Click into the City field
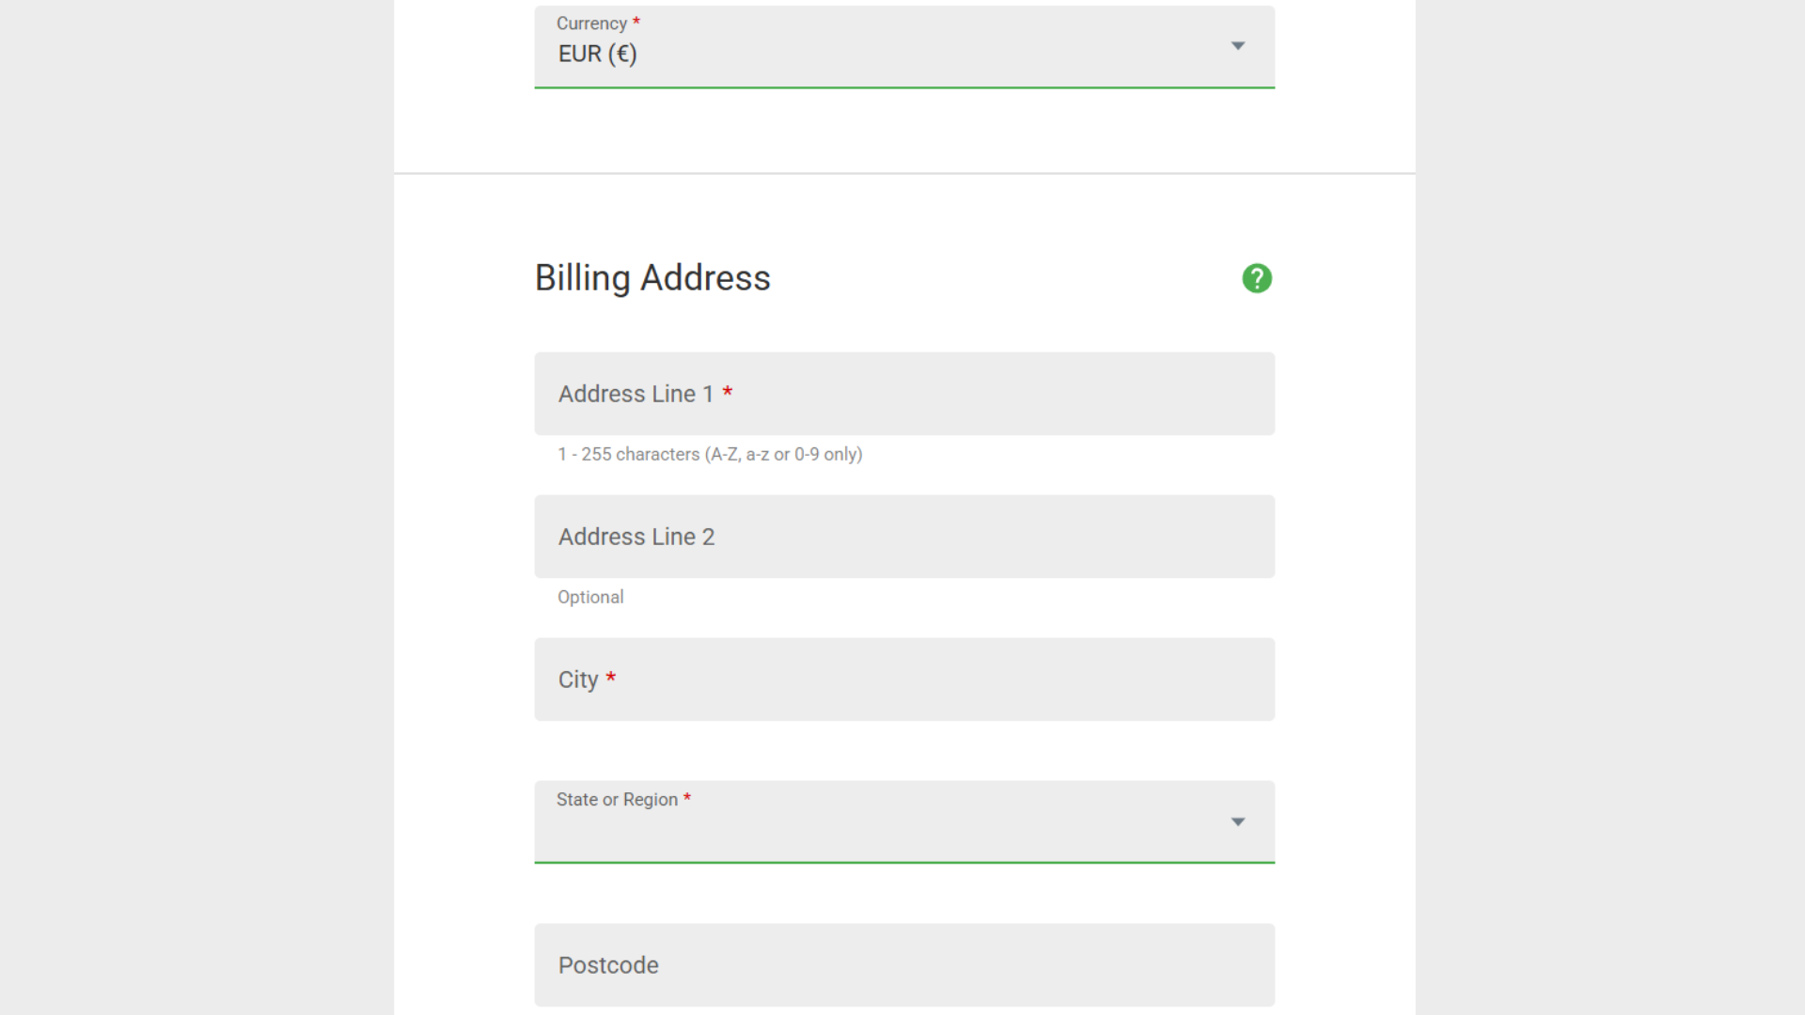The height and width of the screenshot is (1015, 1805). pyautogui.click(x=904, y=679)
